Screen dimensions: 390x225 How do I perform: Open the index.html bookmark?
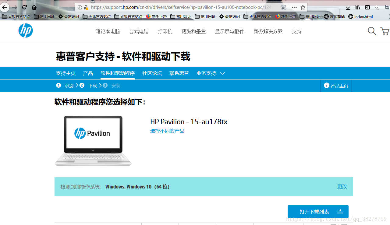360,16
